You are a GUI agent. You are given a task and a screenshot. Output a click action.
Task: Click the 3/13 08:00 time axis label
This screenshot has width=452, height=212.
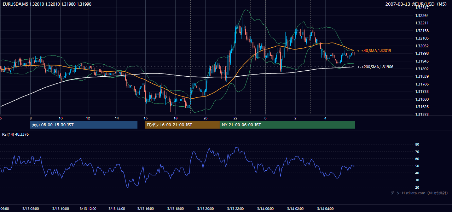coord(30,209)
